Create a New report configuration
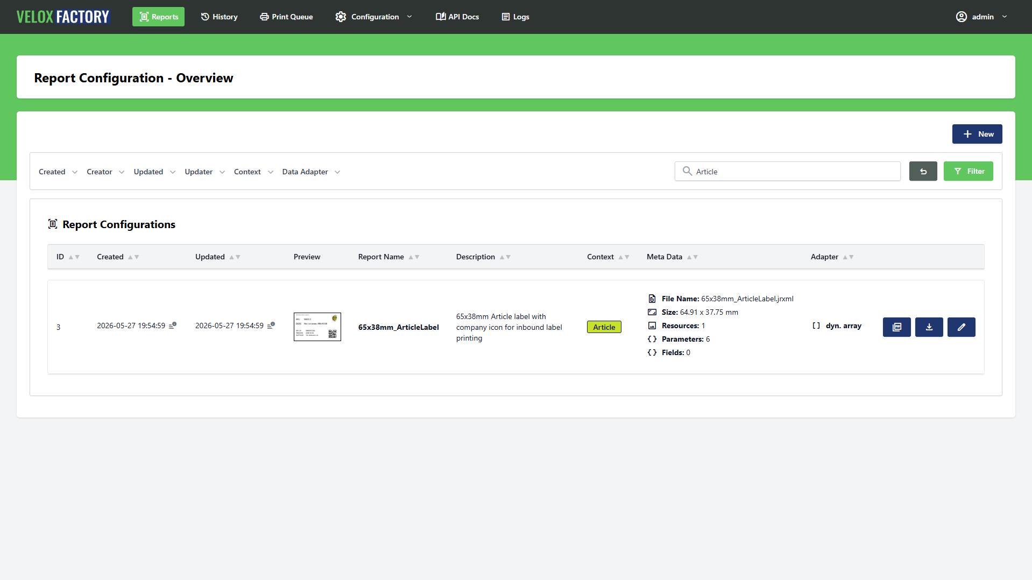Image resolution: width=1032 pixels, height=580 pixels. click(977, 134)
